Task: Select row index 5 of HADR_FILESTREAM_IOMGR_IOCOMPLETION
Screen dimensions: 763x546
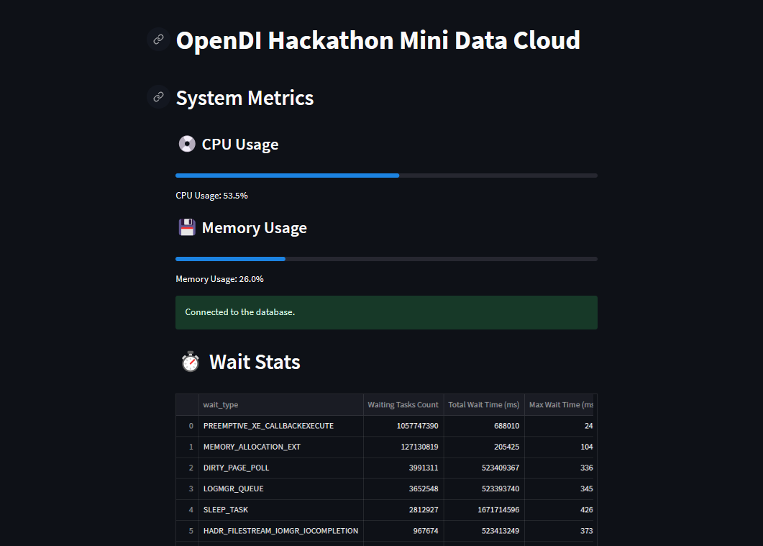Action: [x=188, y=530]
